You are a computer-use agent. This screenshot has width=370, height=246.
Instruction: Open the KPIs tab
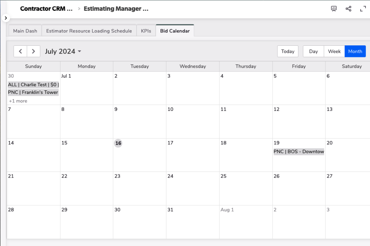pos(146,31)
